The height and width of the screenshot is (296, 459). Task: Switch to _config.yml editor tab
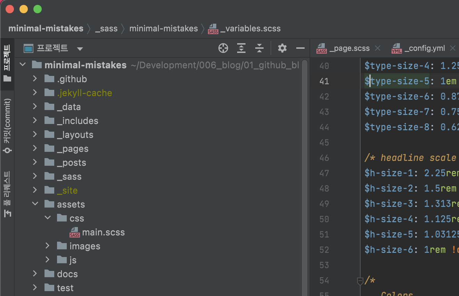coord(425,48)
